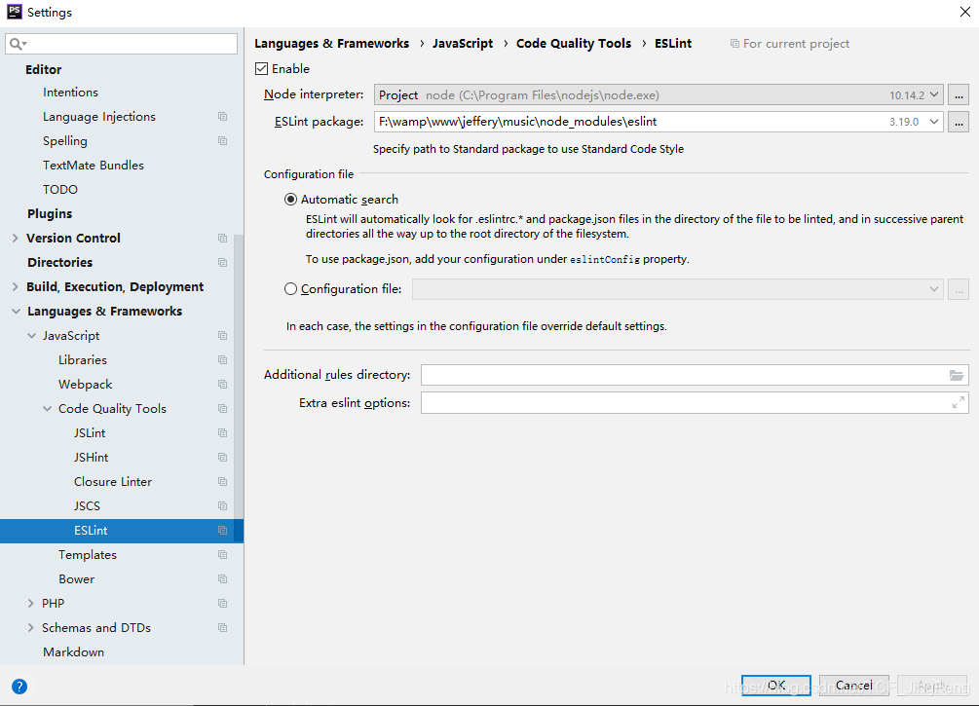Select the Automatic search radio button

pyautogui.click(x=290, y=199)
